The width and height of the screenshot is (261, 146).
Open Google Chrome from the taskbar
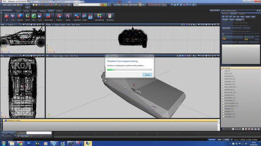21,143
